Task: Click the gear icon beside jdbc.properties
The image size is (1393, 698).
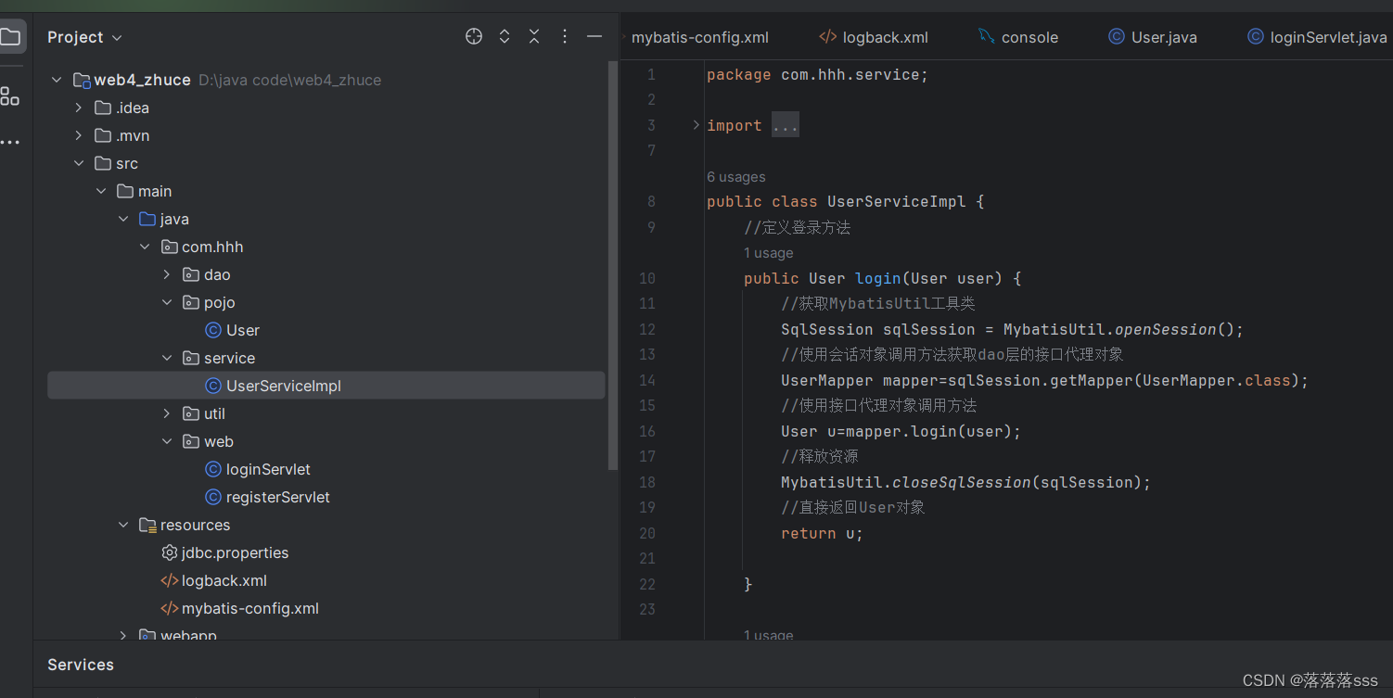Action: click(170, 552)
